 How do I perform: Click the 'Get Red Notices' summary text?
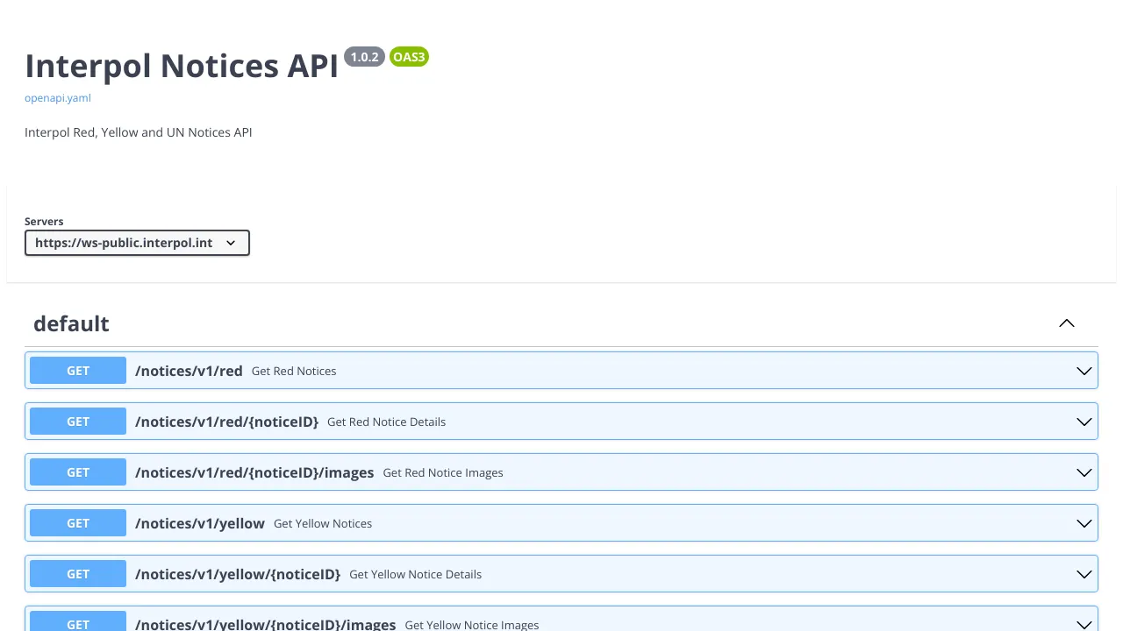click(294, 371)
